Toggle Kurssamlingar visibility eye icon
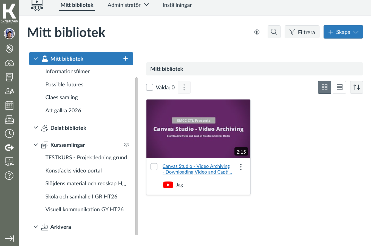This screenshot has width=371, height=246. (126, 145)
